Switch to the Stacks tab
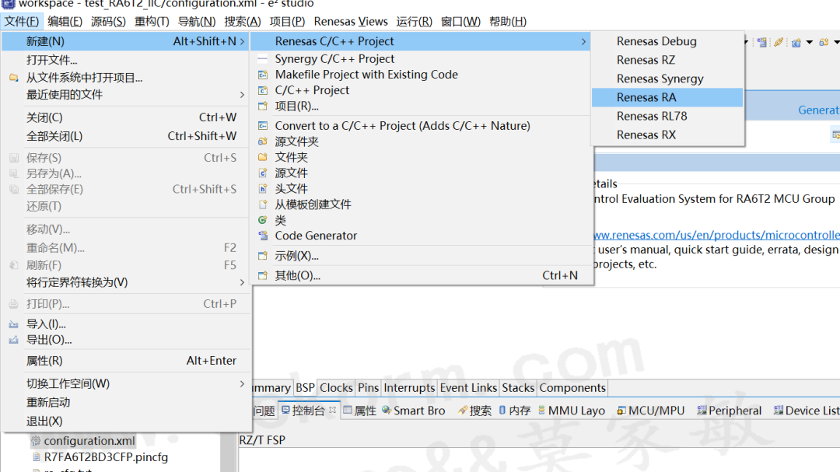The width and height of the screenshot is (840, 472). [x=518, y=388]
